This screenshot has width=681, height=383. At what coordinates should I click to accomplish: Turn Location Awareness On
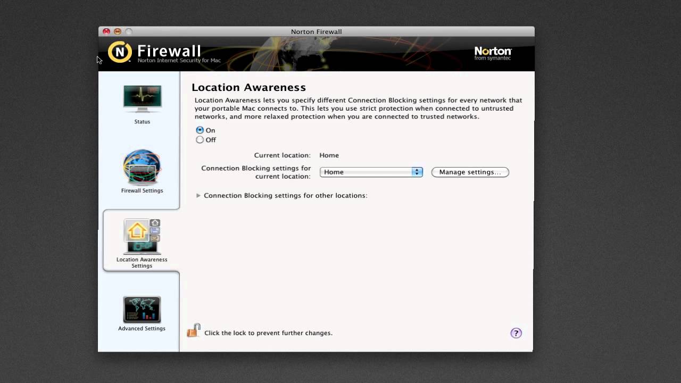(x=200, y=130)
